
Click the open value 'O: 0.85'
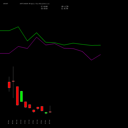(44, 9)
